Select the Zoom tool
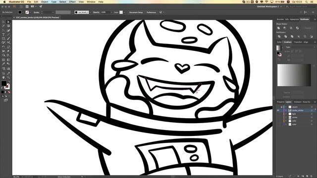Screen dimensions: 317x178 [x=8, y=77]
